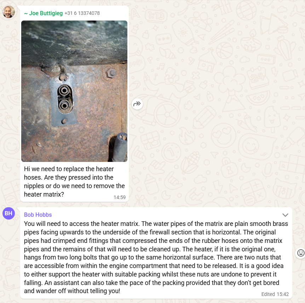Image resolution: width=305 pixels, height=303 pixels.
Task: Click Bob's reply text about the heater matrix
Action: (156, 257)
